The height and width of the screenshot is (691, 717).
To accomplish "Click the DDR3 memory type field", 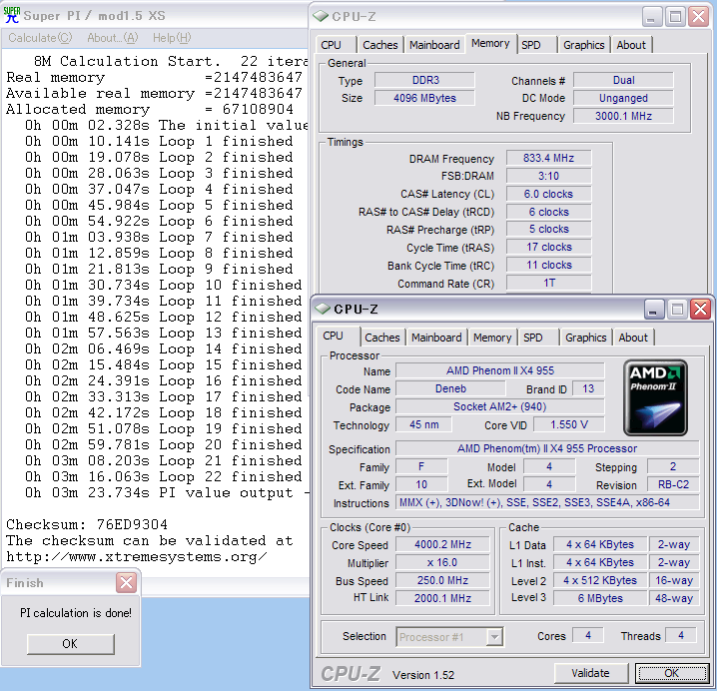I will (x=424, y=80).
